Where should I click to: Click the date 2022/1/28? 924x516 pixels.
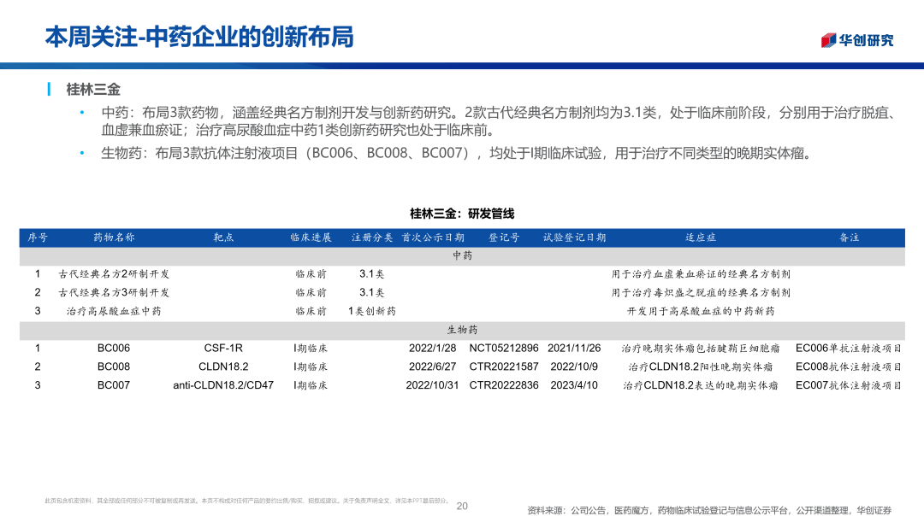[x=433, y=349]
